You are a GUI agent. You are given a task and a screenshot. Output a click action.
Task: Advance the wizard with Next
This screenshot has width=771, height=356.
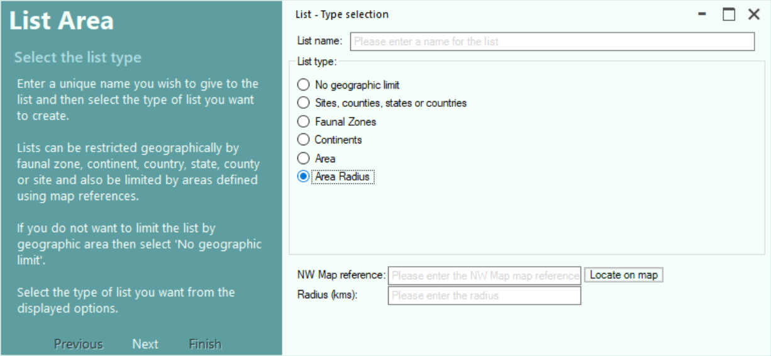(x=145, y=344)
